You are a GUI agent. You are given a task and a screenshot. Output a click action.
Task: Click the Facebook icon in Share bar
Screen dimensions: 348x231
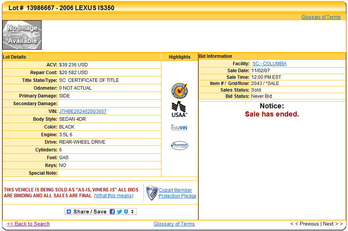click(112, 212)
